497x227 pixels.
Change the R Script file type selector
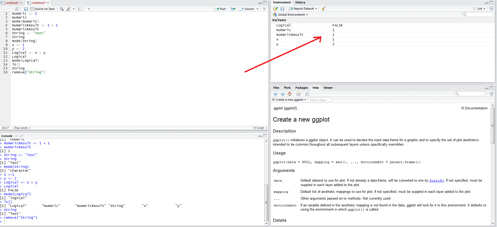tap(260, 128)
